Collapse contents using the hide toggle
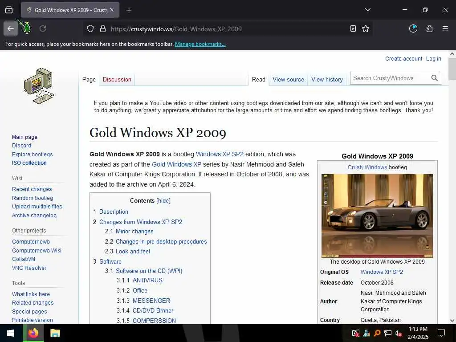456x342 pixels. click(x=163, y=201)
